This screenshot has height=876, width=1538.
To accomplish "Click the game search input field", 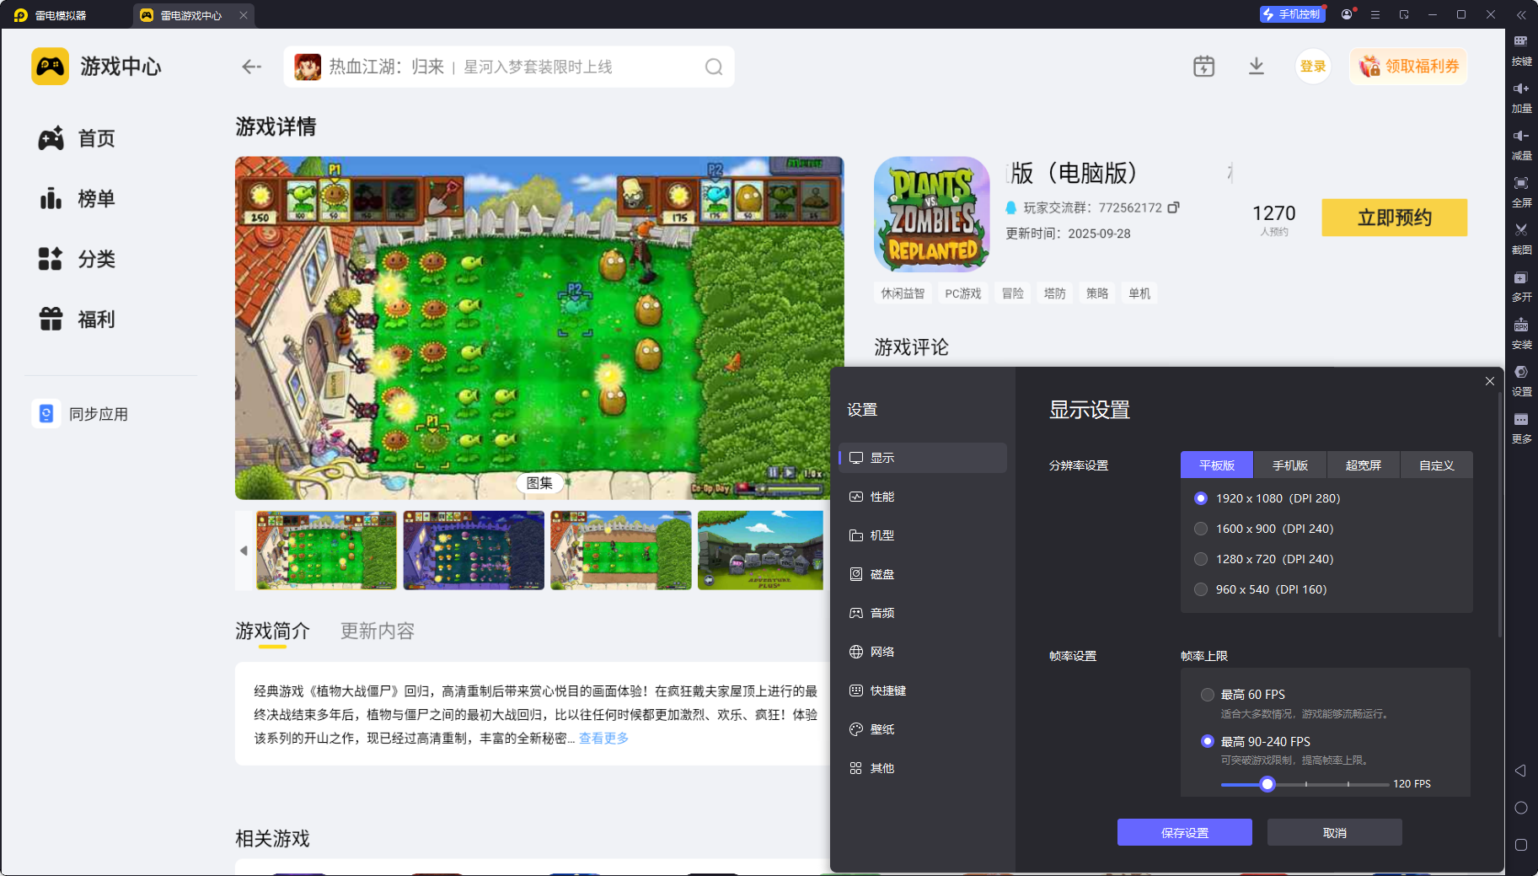I will [x=509, y=67].
